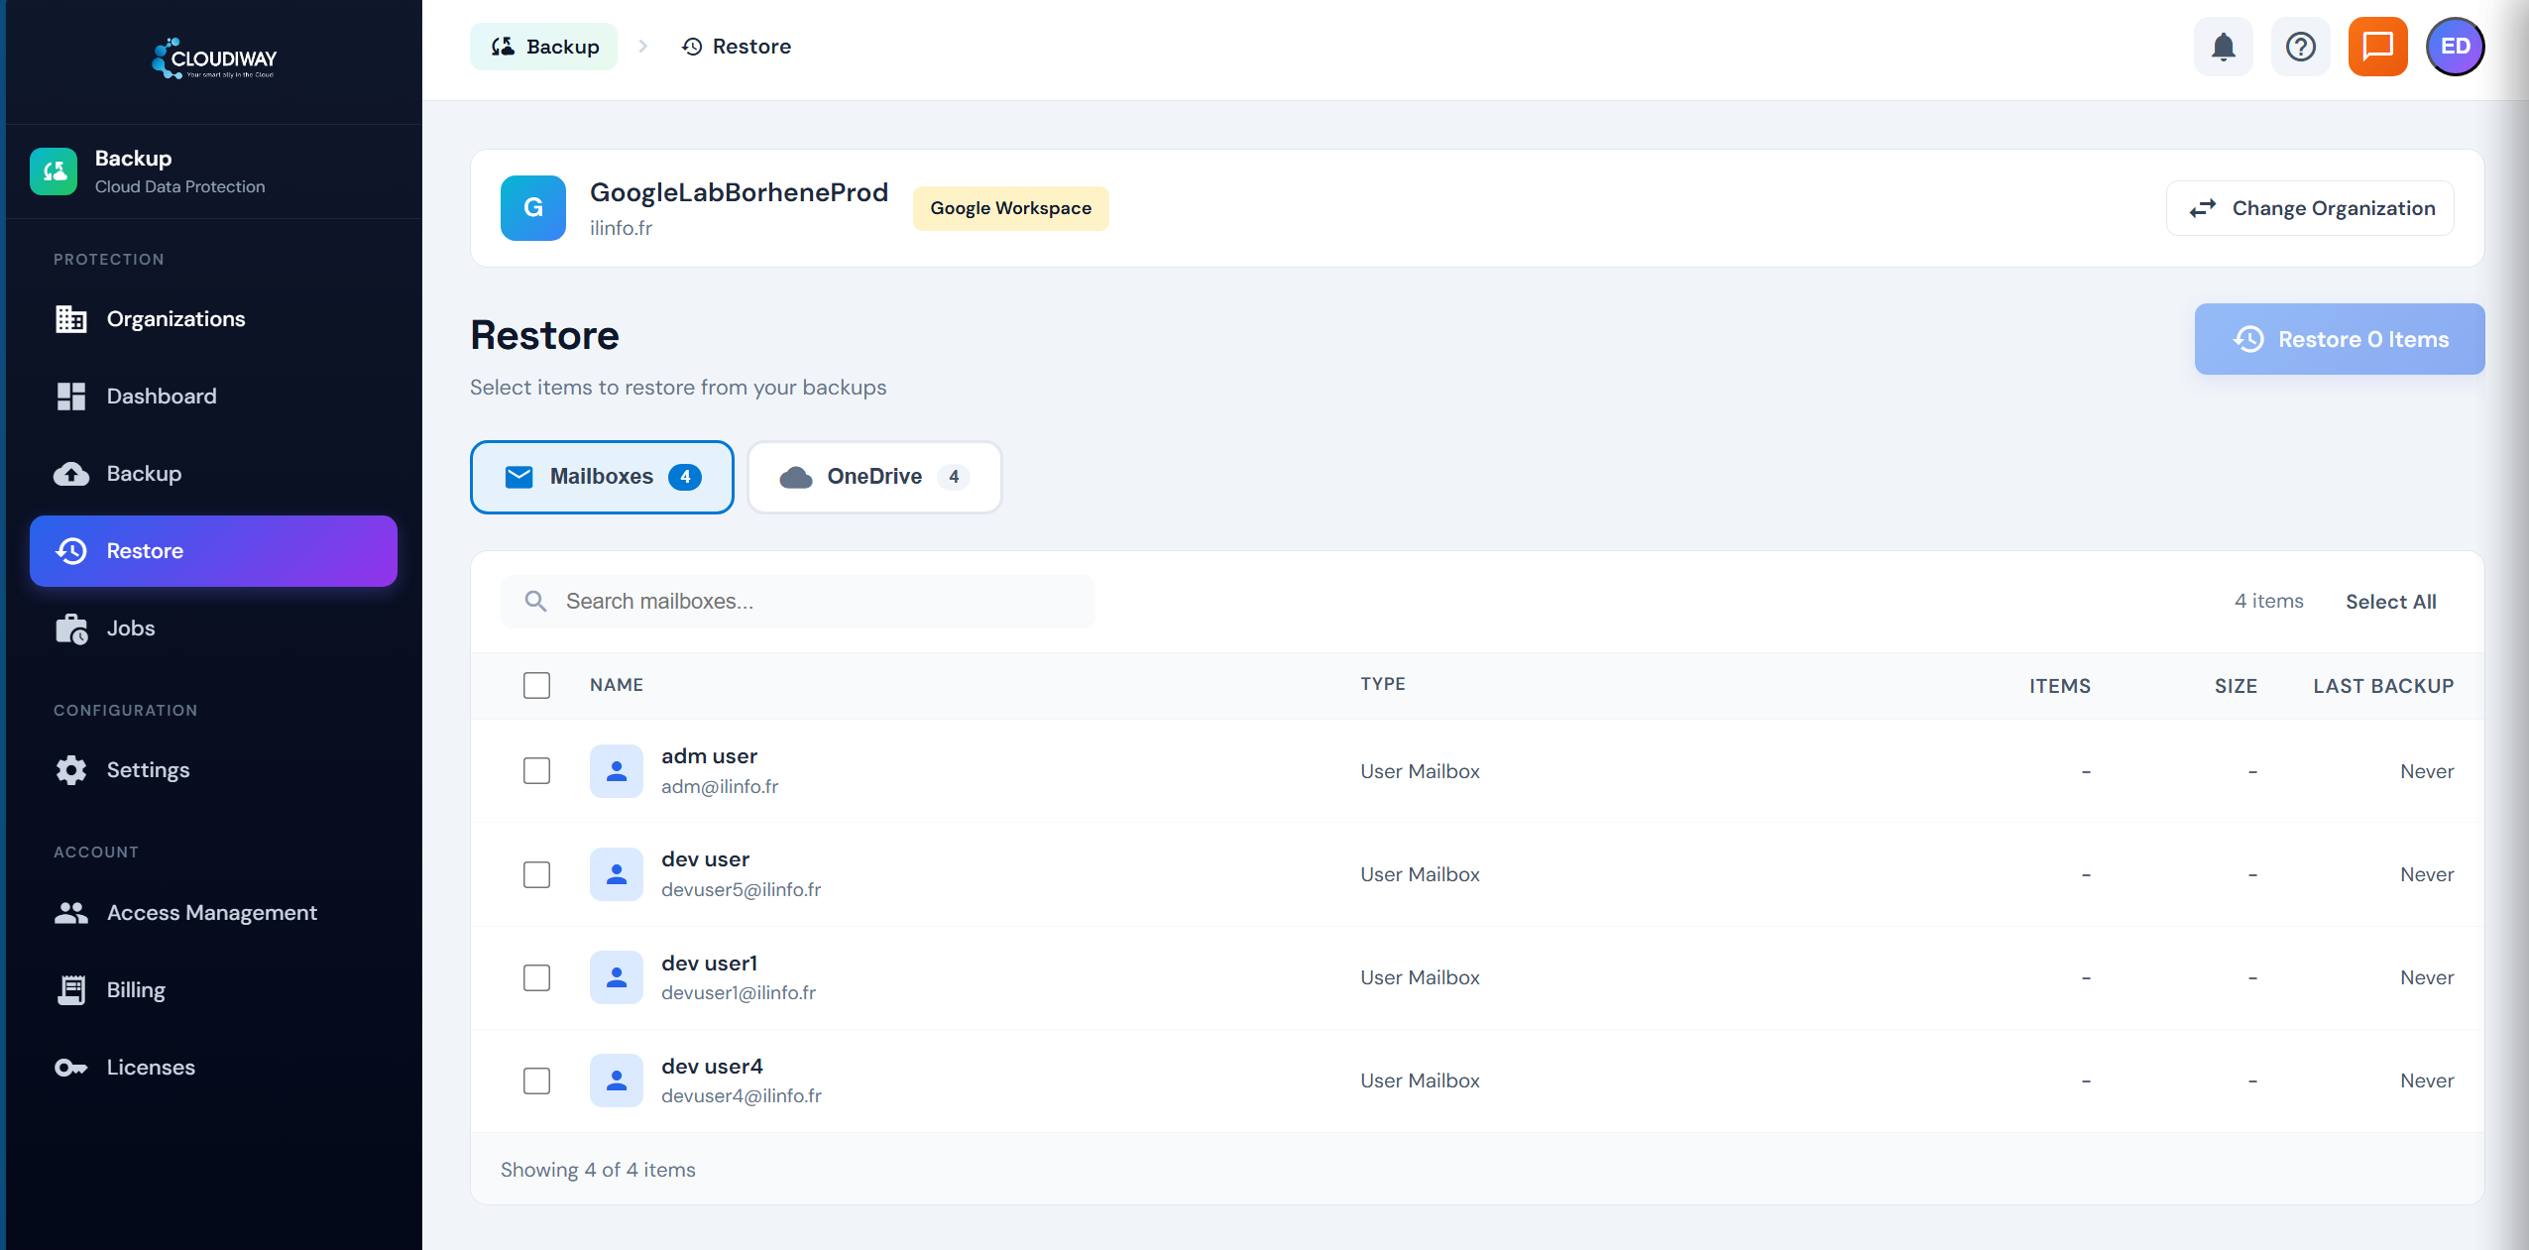
Task: Focus the Search mailboxes field
Action: pos(798,602)
